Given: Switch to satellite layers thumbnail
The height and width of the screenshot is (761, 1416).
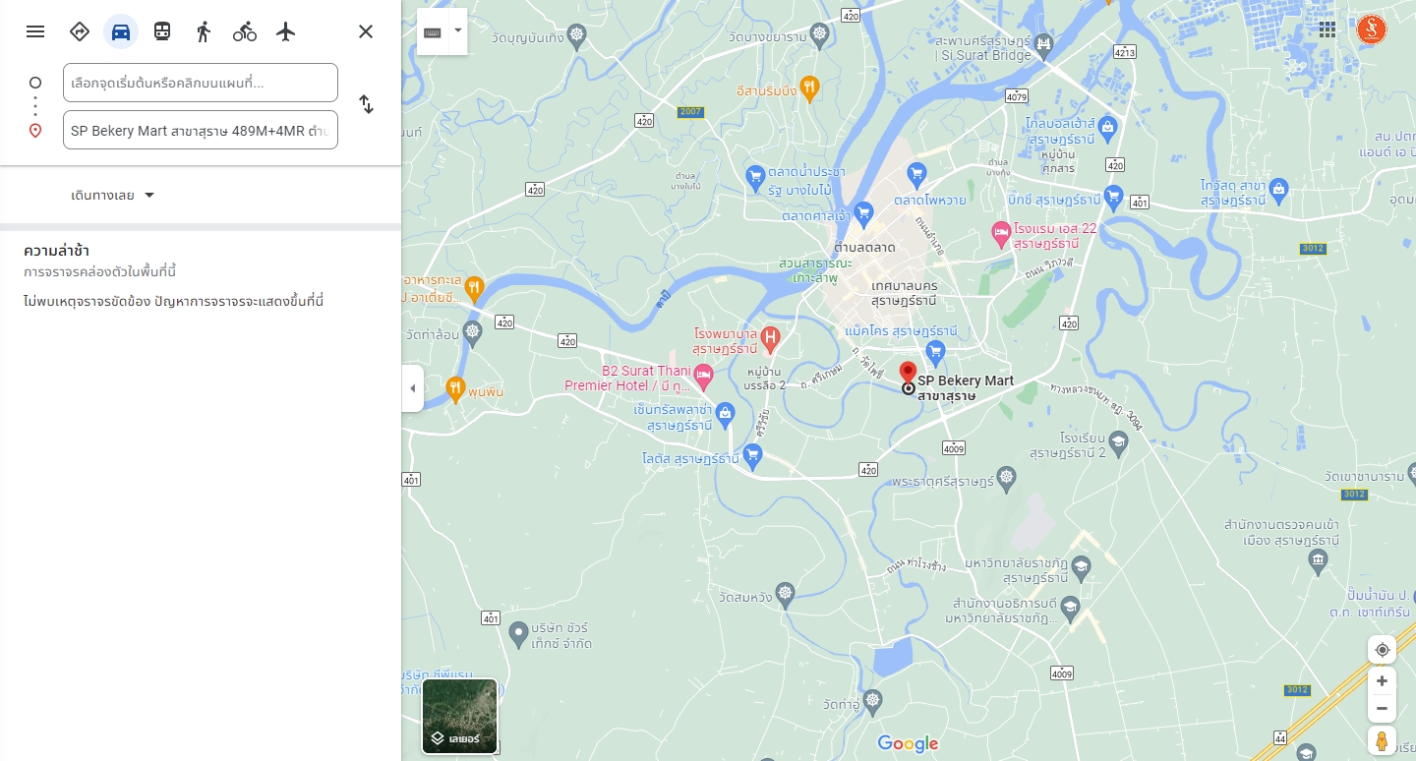Looking at the screenshot, I should [x=460, y=716].
